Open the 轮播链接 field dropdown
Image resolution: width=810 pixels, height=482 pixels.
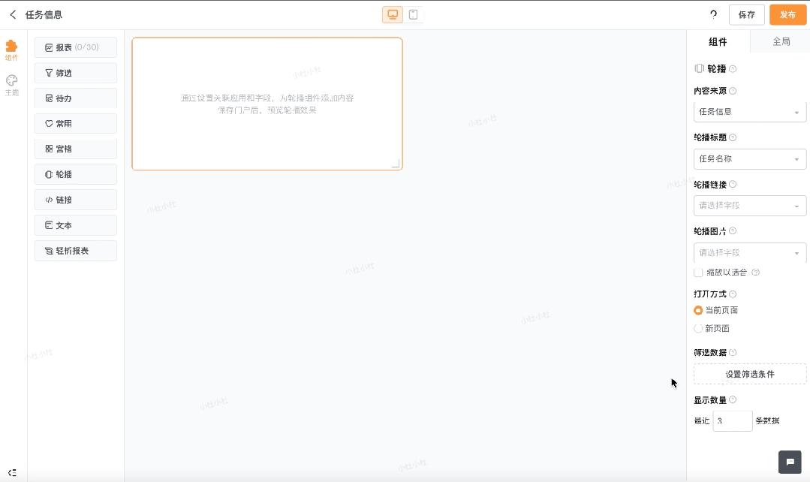pyautogui.click(x=749, y=205)
